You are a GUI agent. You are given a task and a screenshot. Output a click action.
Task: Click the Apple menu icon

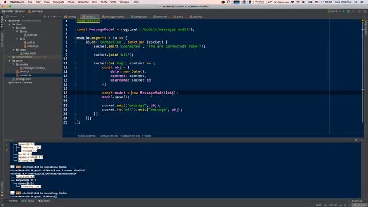click(5, 2)
